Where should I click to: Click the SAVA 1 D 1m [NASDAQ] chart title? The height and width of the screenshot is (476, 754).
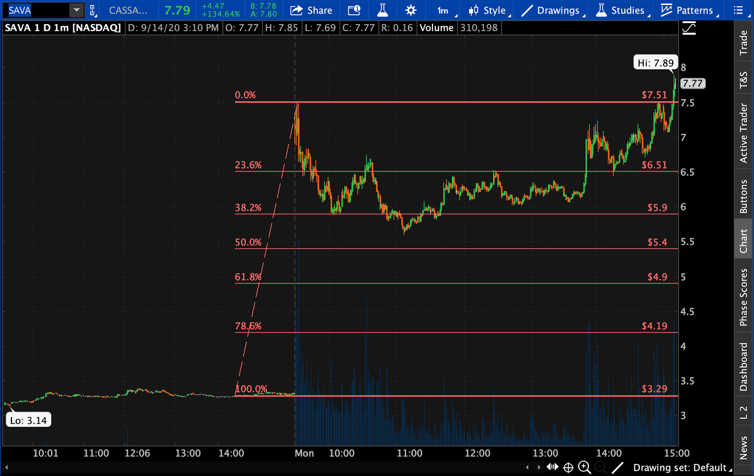pos(63,28)
